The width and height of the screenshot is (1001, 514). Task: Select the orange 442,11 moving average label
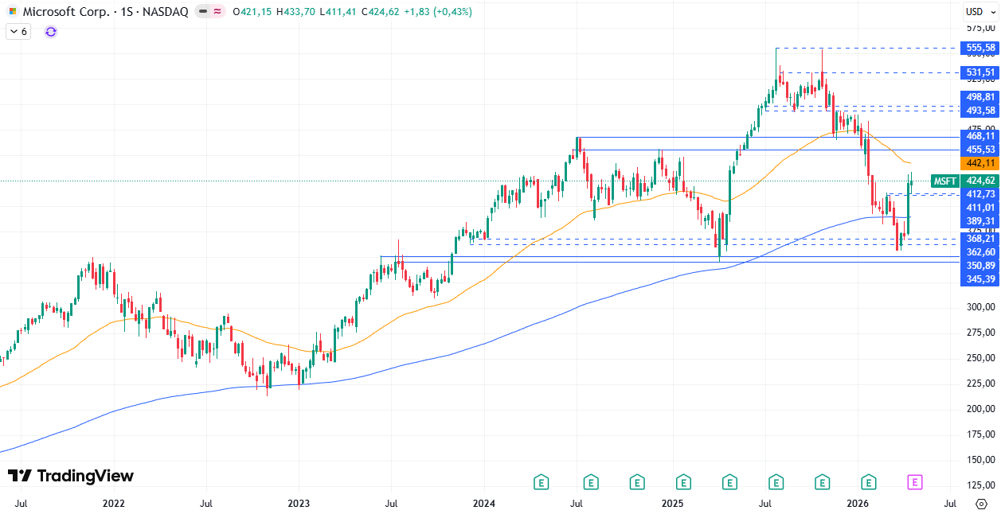(979, 163)
